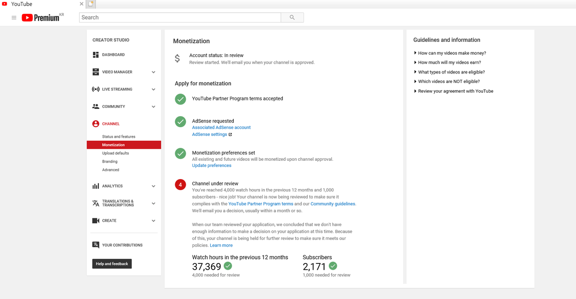Click green check beside AdSense requested

[x=180, y=122]
